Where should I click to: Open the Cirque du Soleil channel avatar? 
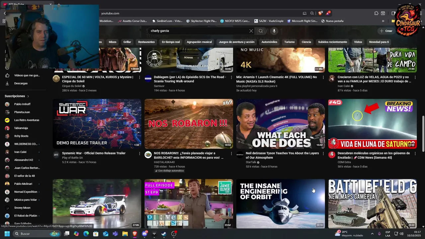56,78
